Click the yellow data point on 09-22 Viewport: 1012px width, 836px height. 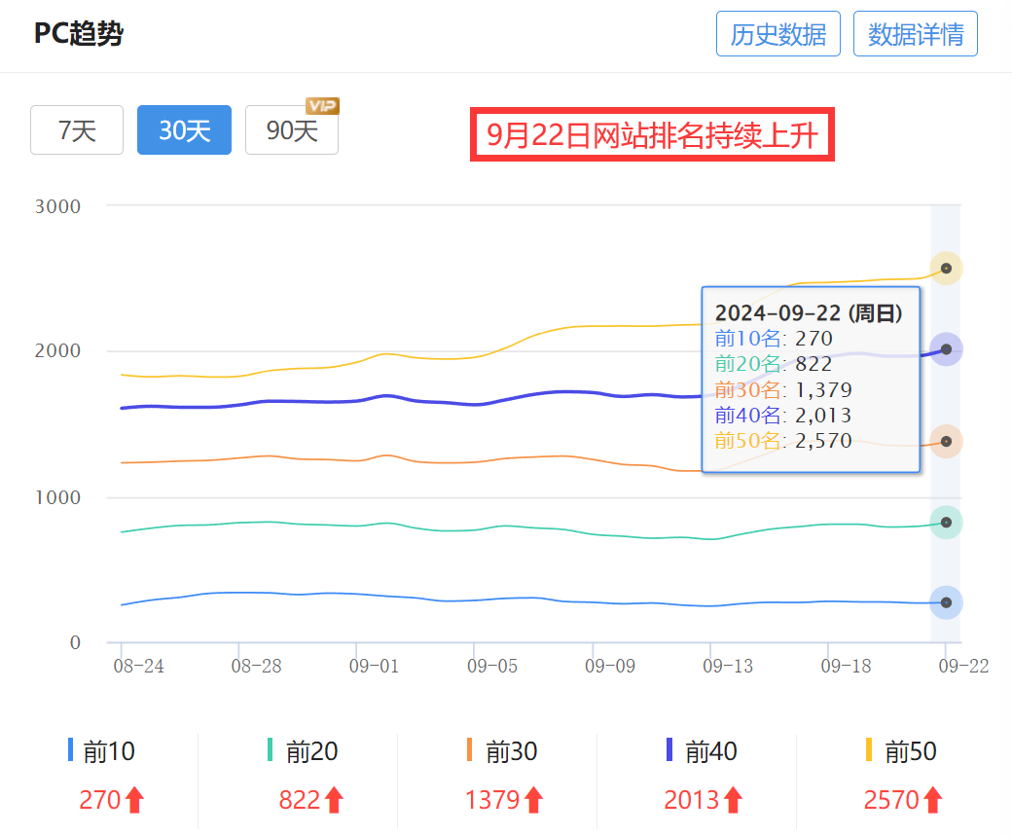click(946, 268)
